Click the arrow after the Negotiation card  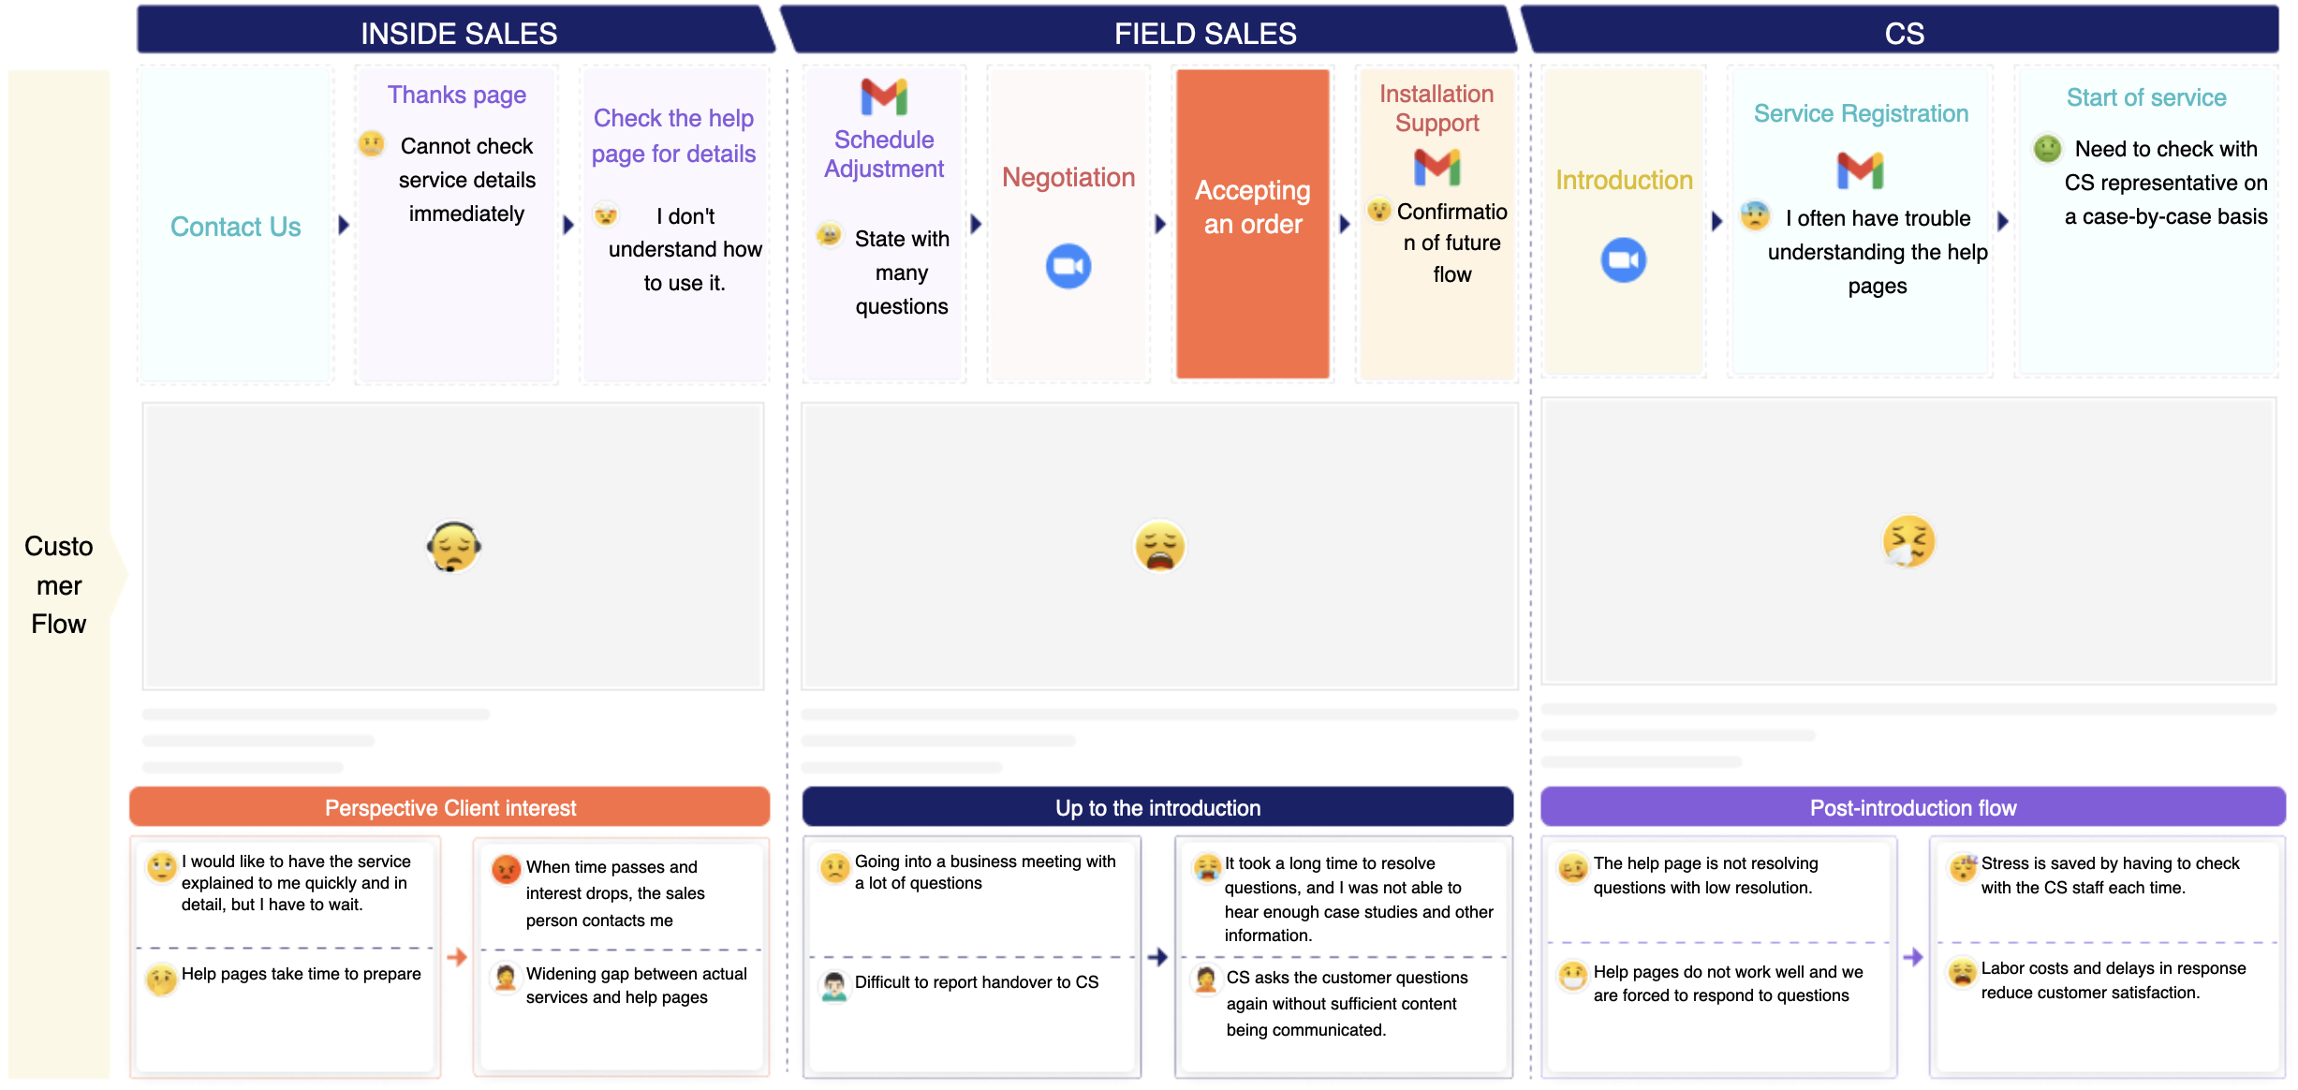pos(1160,224)
